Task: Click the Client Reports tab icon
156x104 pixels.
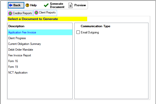Action: click(36, 13)
